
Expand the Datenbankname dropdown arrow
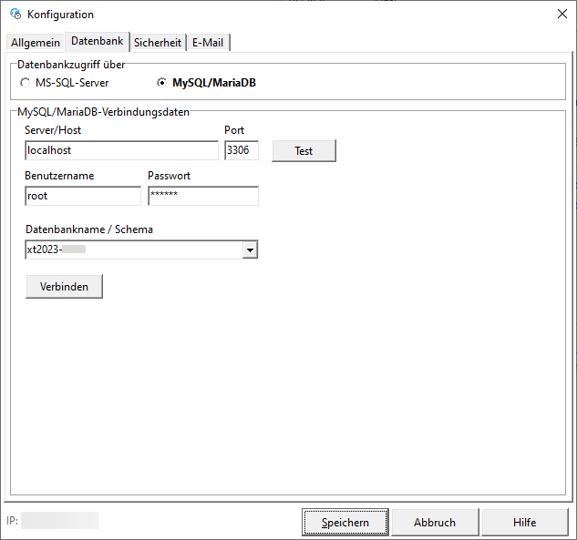tap(250, 250)
